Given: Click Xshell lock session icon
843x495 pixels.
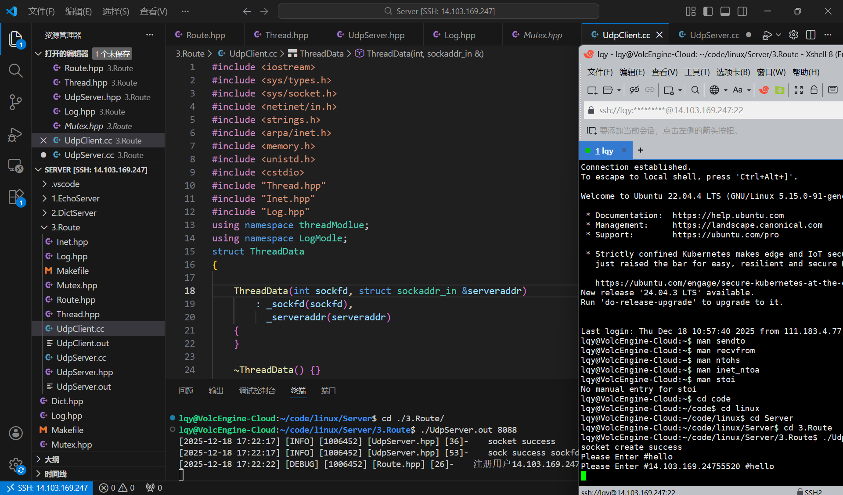Looking at the screenshot, I should [814, 90].
